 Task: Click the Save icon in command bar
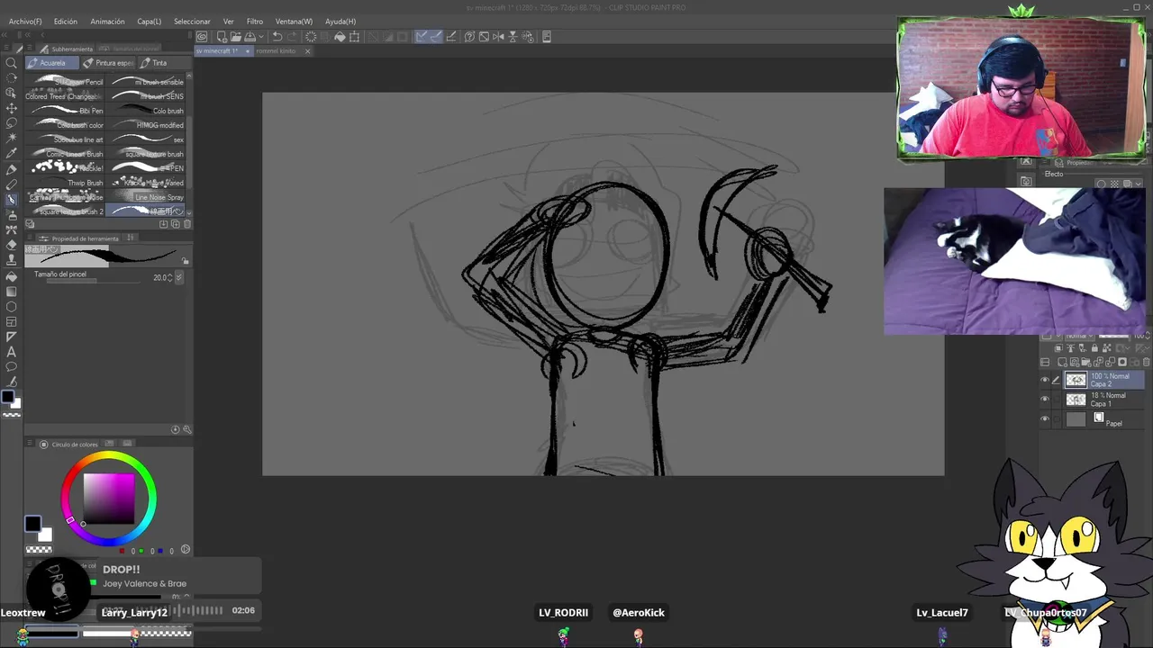tap(250, 37)
